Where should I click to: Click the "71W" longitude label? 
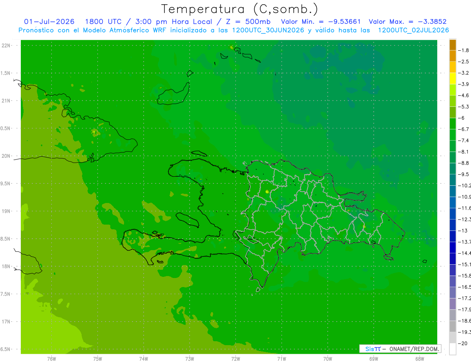[281, 359]
